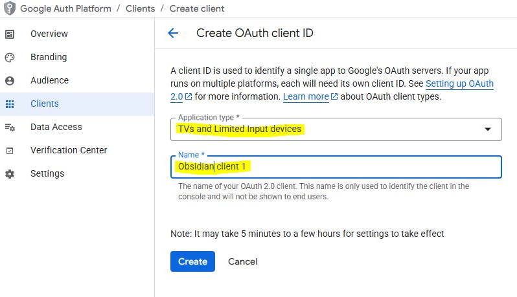Open the Learn more link
517x297 pixels.
click(x=306, y=96)
